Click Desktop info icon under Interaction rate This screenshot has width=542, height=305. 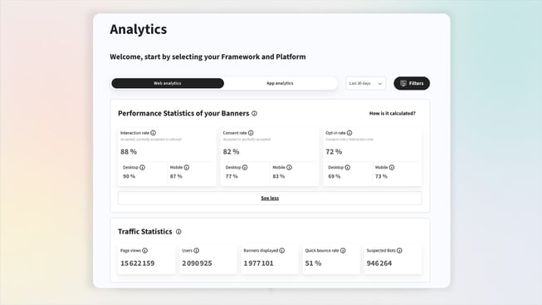143,168
